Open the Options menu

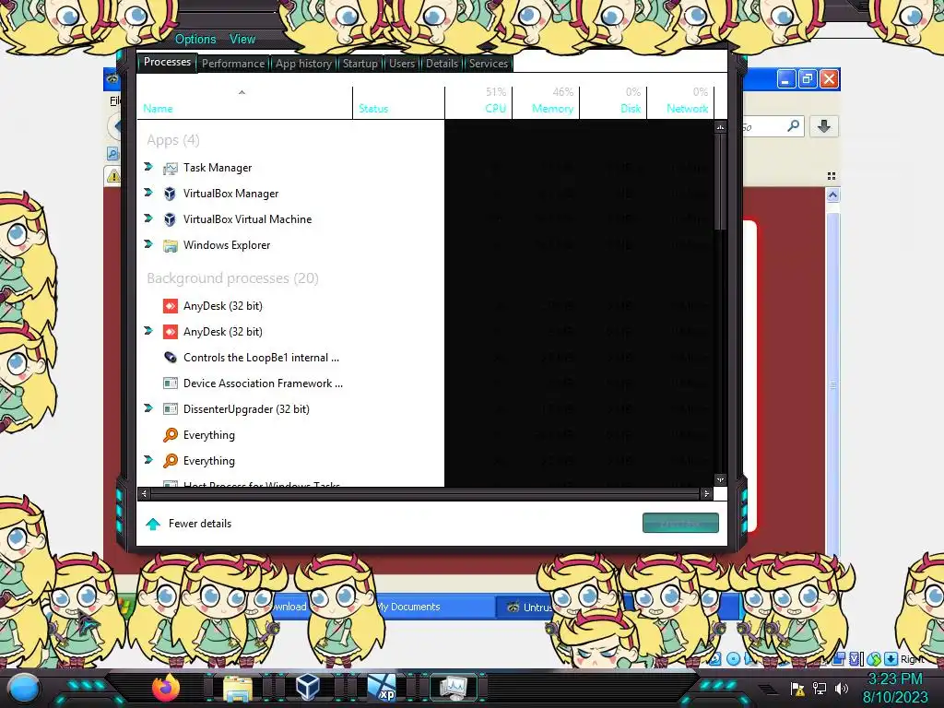(195, 39)
